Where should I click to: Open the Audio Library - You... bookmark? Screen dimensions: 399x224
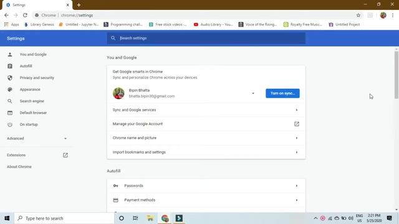213,24
